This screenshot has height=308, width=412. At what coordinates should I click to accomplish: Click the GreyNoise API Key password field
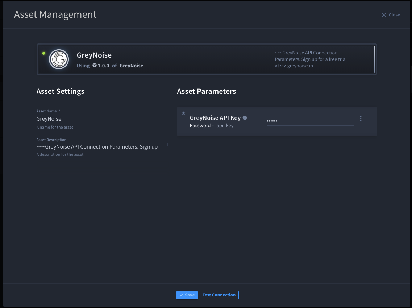310,121
